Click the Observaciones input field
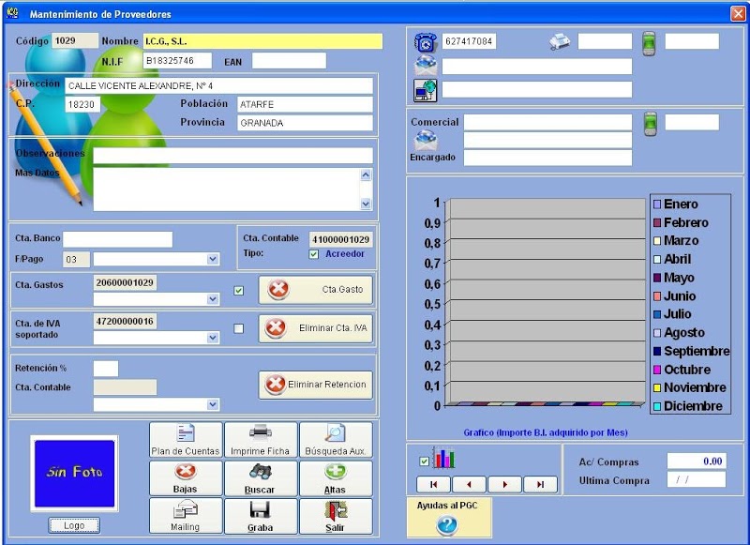Image resolution: width=750 pixels, height=545 pixels. [x=232, y=156]
